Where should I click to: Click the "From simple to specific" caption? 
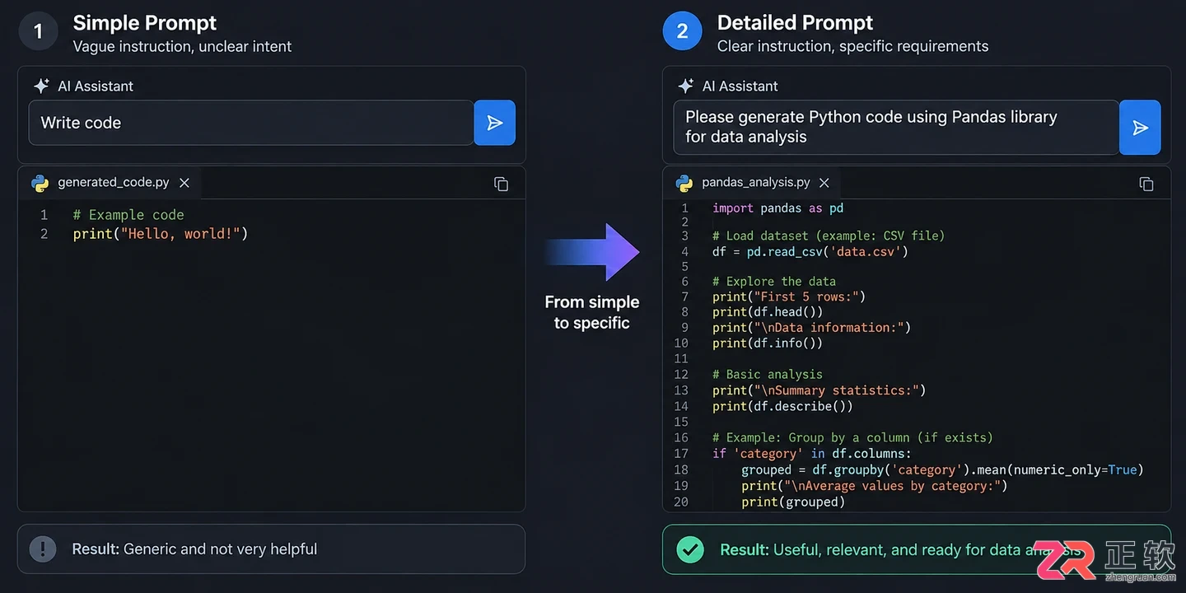(x=592, y=313)
